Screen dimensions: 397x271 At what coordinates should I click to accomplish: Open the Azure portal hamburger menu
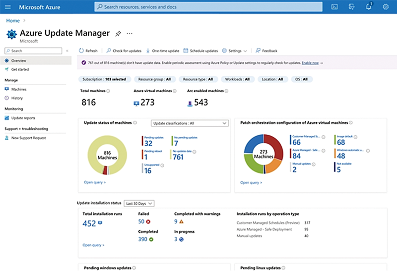coord(7,7)
